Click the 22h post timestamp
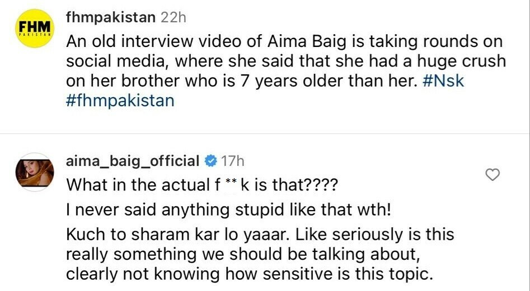Image resolution: width=530 pixels, height=291 pixels. point(173,17)
